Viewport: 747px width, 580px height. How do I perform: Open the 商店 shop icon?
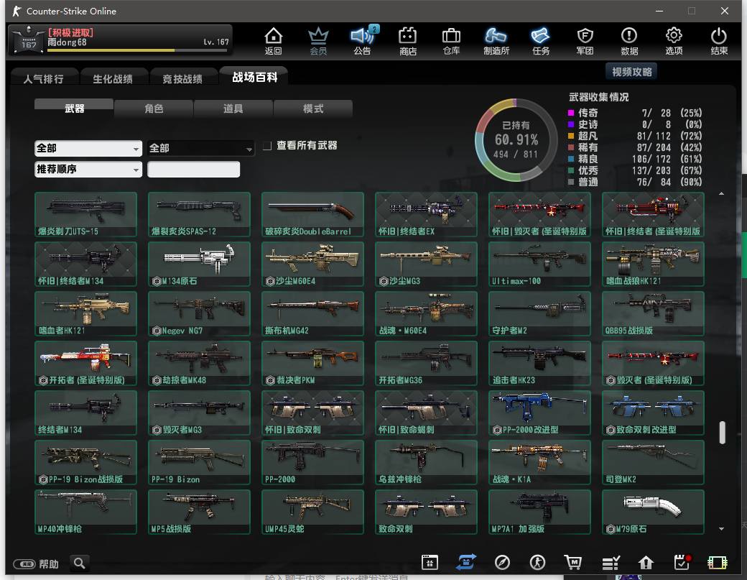(x=408, y=41)
